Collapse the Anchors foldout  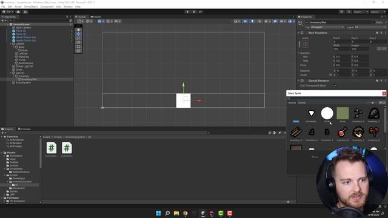(x=299, y=53)
